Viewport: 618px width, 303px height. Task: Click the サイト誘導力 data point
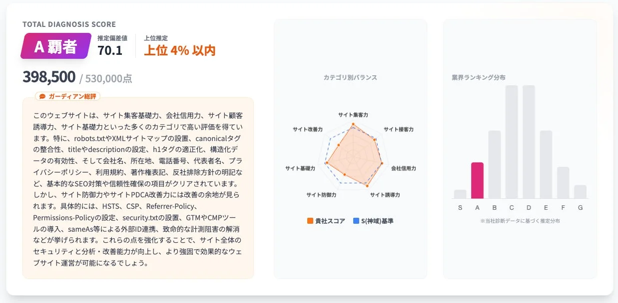coord(367,185)
